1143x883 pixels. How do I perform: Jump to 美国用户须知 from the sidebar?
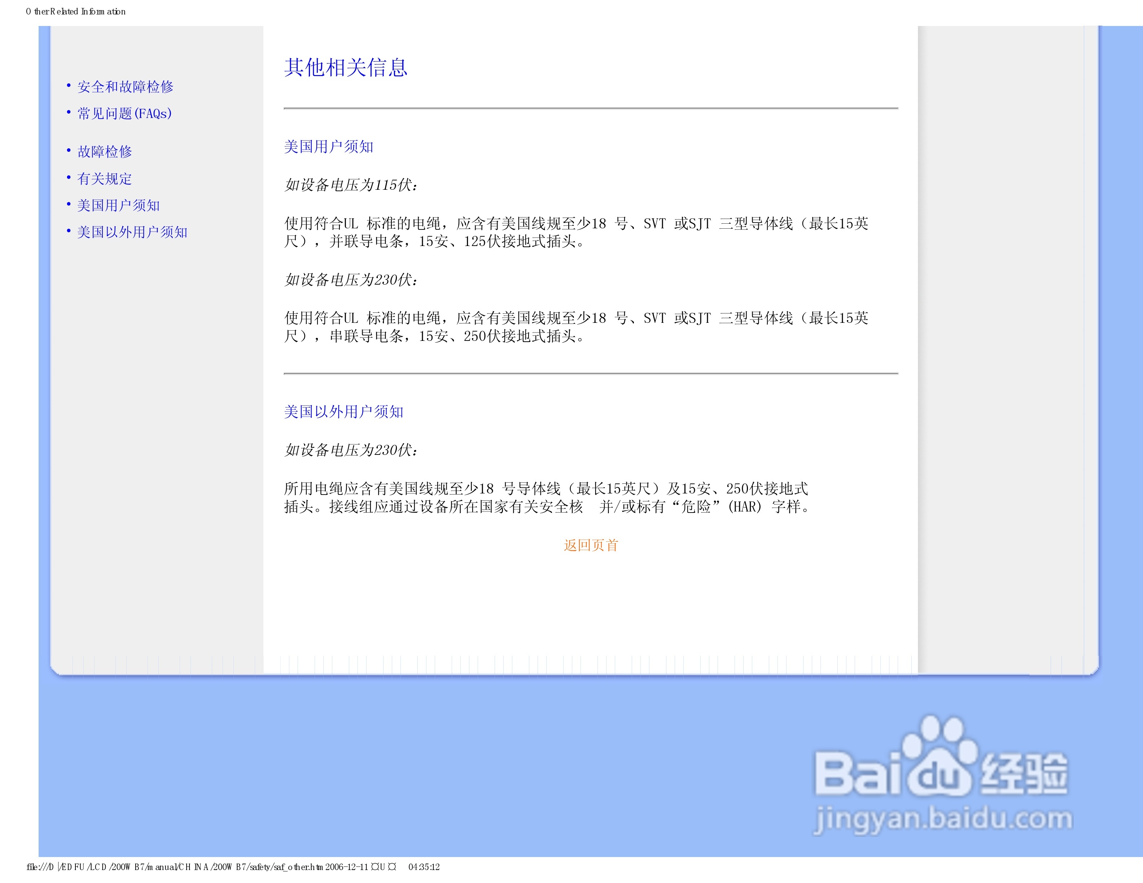tap(118, 206)
